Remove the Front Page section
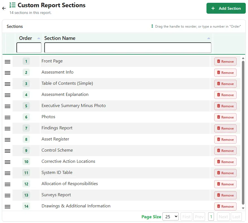248x223 pixels. coord(225,61)
